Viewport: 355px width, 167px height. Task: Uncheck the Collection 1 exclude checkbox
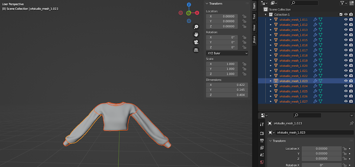[x=341, y=15]
